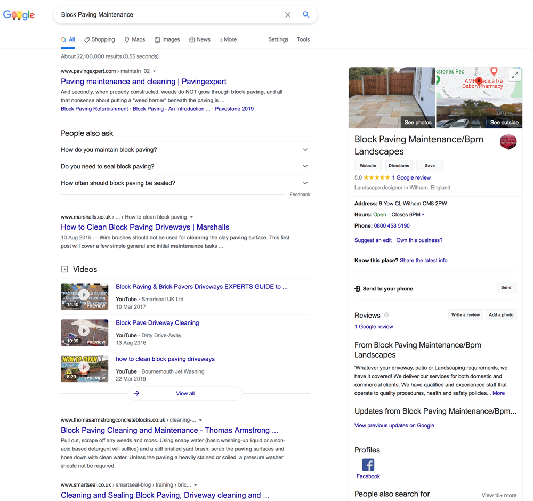This screenshot has height=501, width=533.
Task: Select the All search tab
Action: (68, 39)
